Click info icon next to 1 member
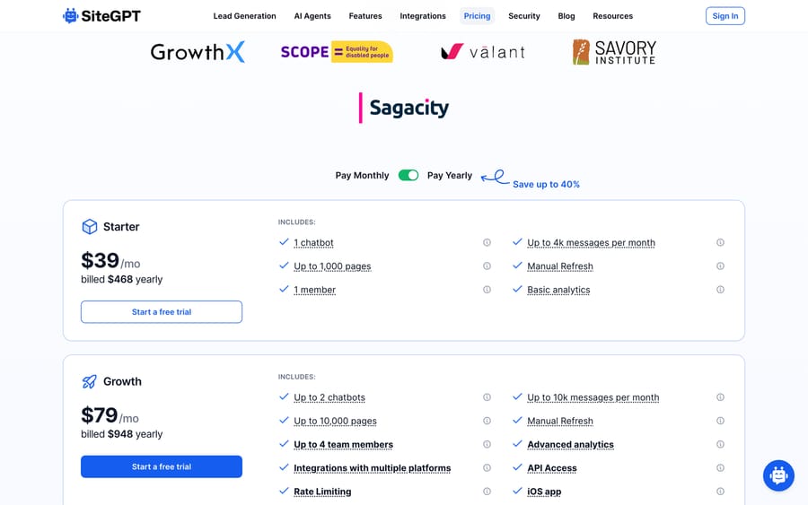808x505 pixels. 487,290
